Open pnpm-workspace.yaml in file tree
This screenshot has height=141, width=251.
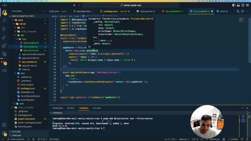tap(30, 123)
